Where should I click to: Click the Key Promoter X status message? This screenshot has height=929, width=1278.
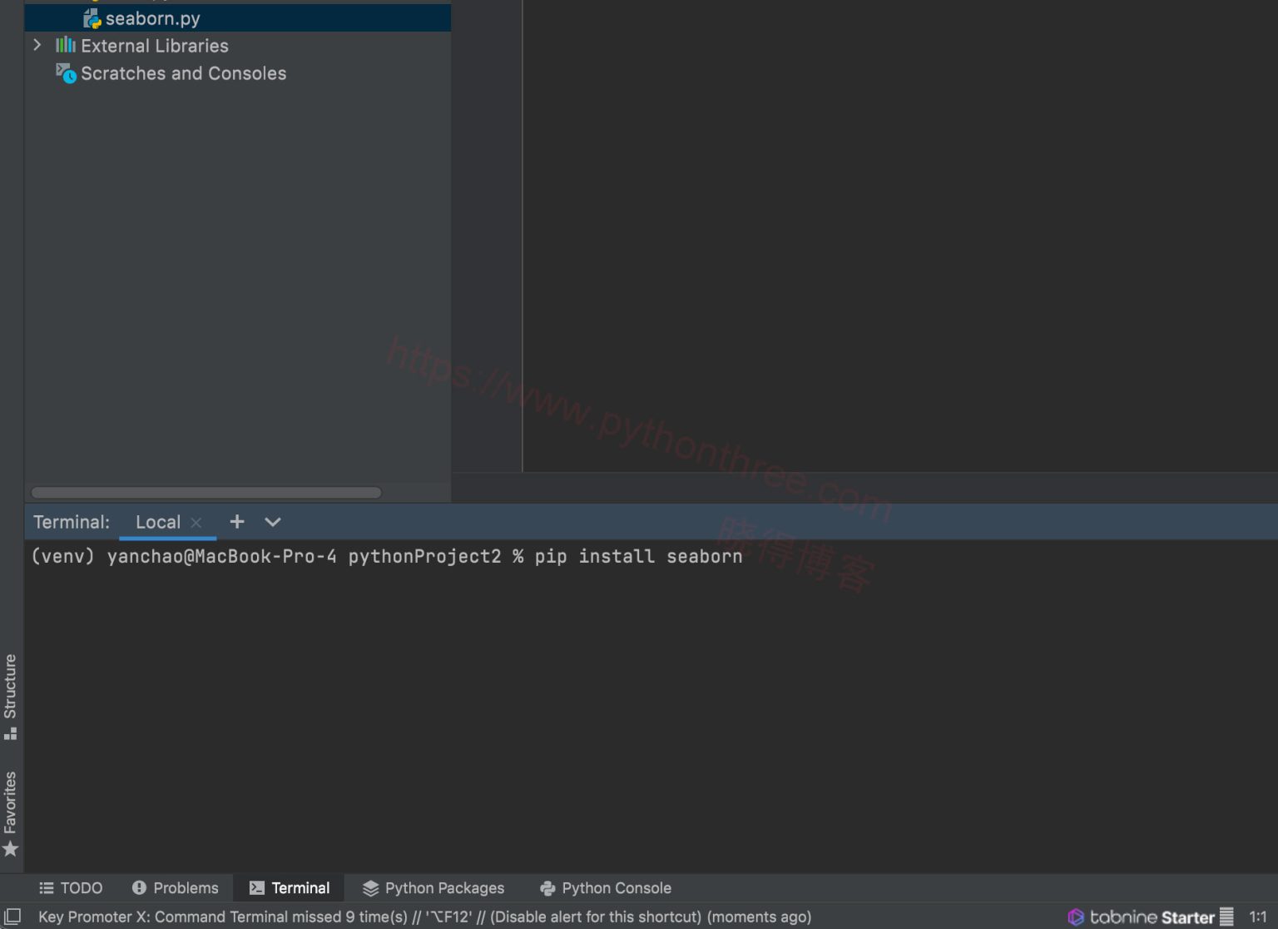(424, 917)
